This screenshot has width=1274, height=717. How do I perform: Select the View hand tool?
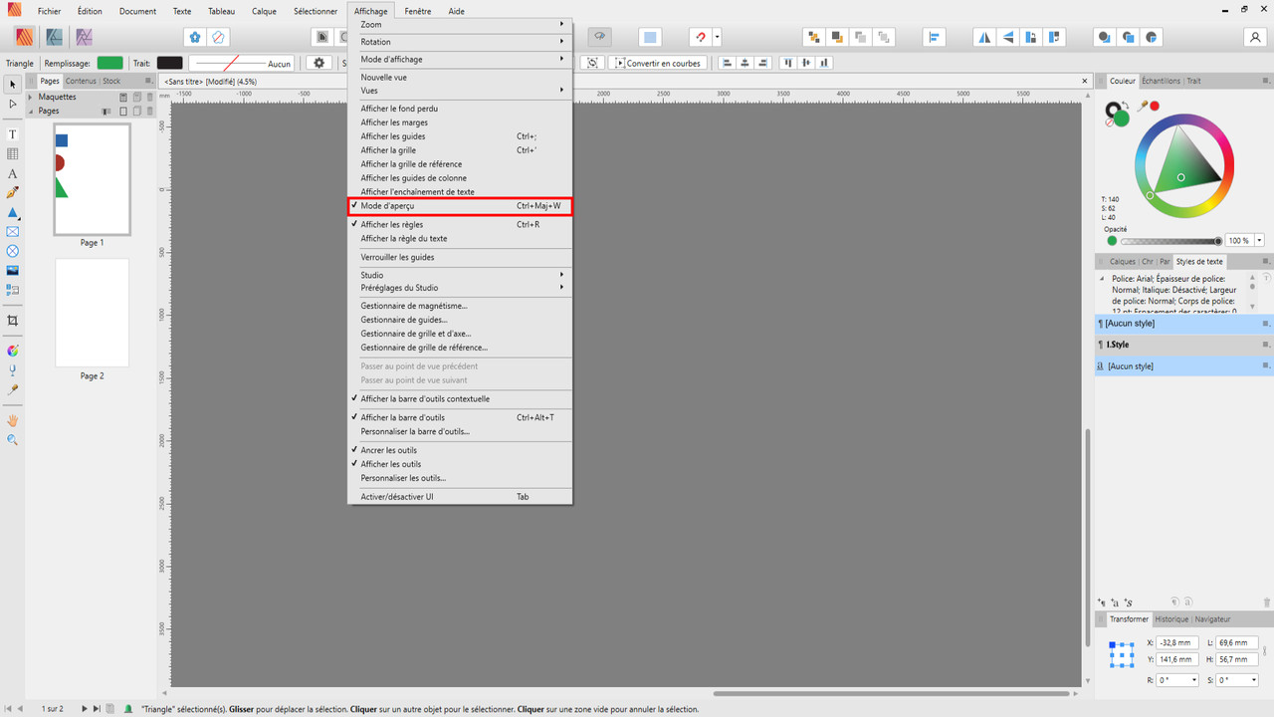12,420
